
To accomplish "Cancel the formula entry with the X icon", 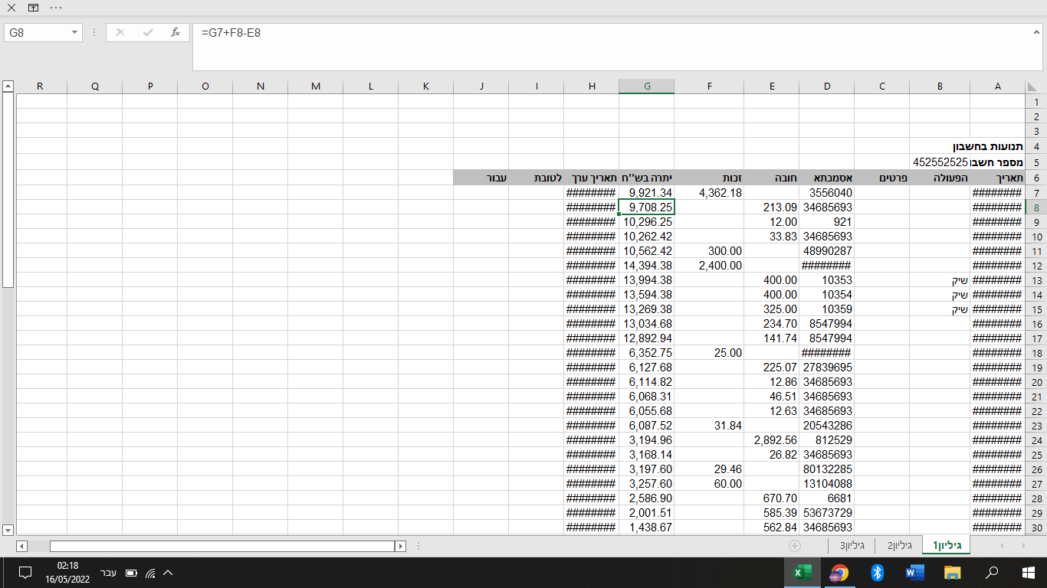I will tap(120, 33).
